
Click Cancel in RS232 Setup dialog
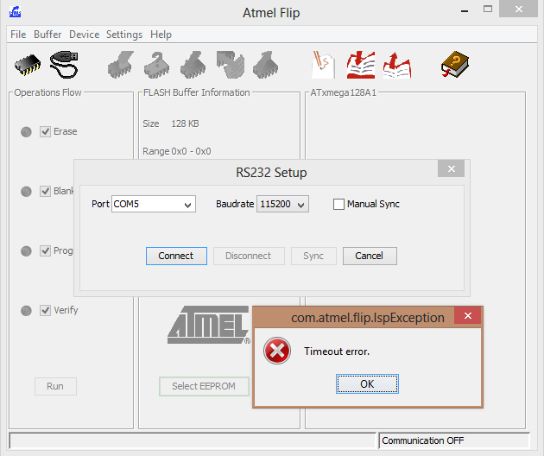pos(370,256)
